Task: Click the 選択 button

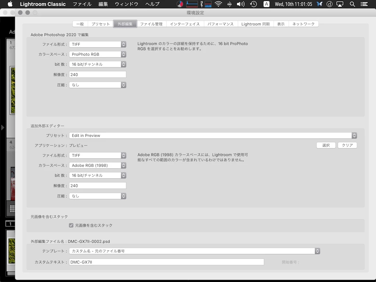Action: click(x=326, y=145)
